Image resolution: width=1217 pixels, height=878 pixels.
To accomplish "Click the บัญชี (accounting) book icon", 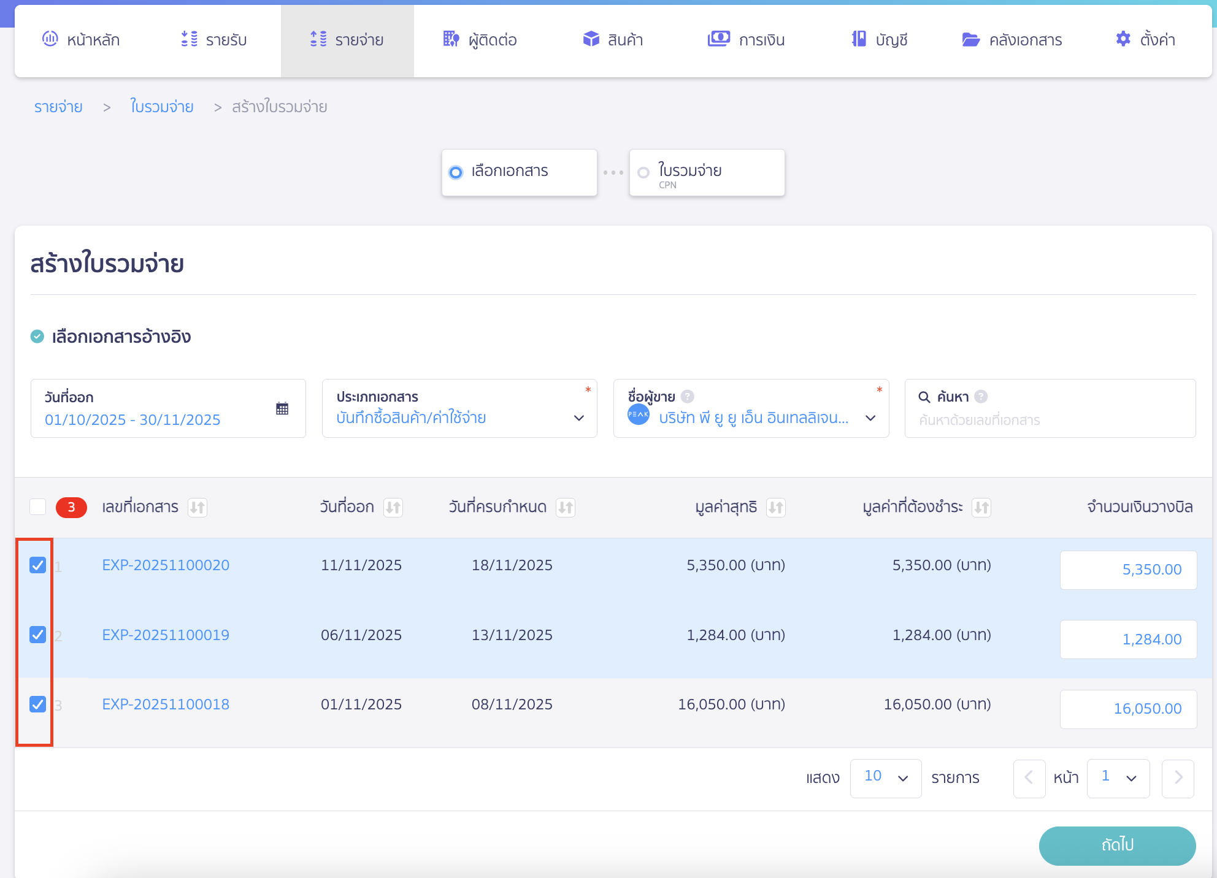I will pos(858,39).
